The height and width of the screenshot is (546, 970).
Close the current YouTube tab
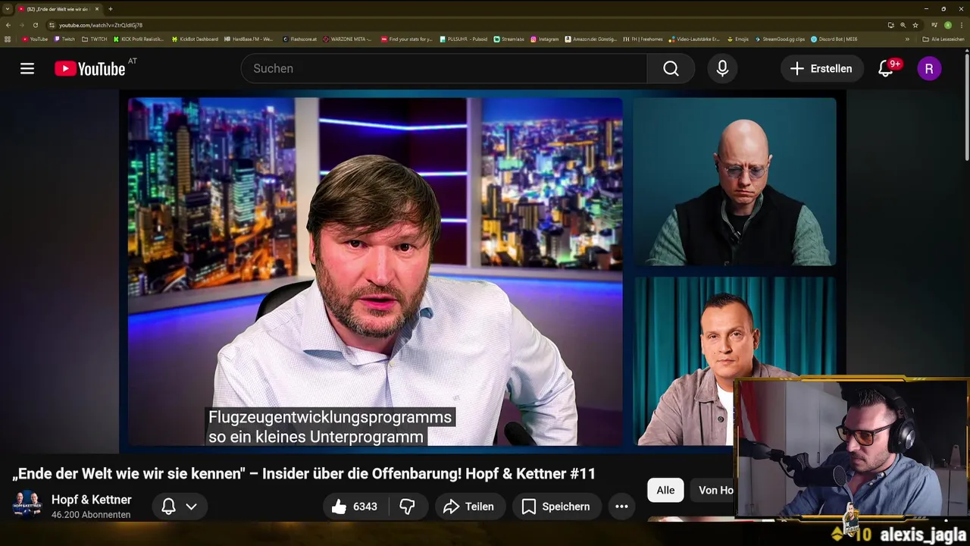97,9
